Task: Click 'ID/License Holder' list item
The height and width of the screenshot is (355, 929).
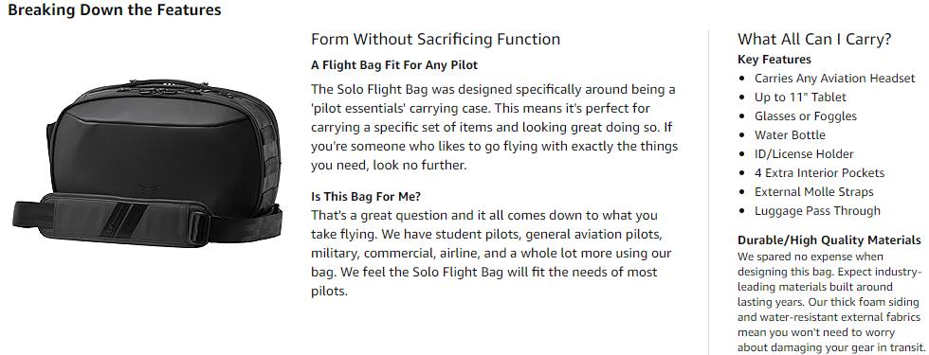Action: pyautogui.click(x=804, y=153)
